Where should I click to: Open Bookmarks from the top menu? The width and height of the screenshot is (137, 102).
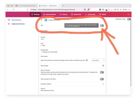point(76,14)
